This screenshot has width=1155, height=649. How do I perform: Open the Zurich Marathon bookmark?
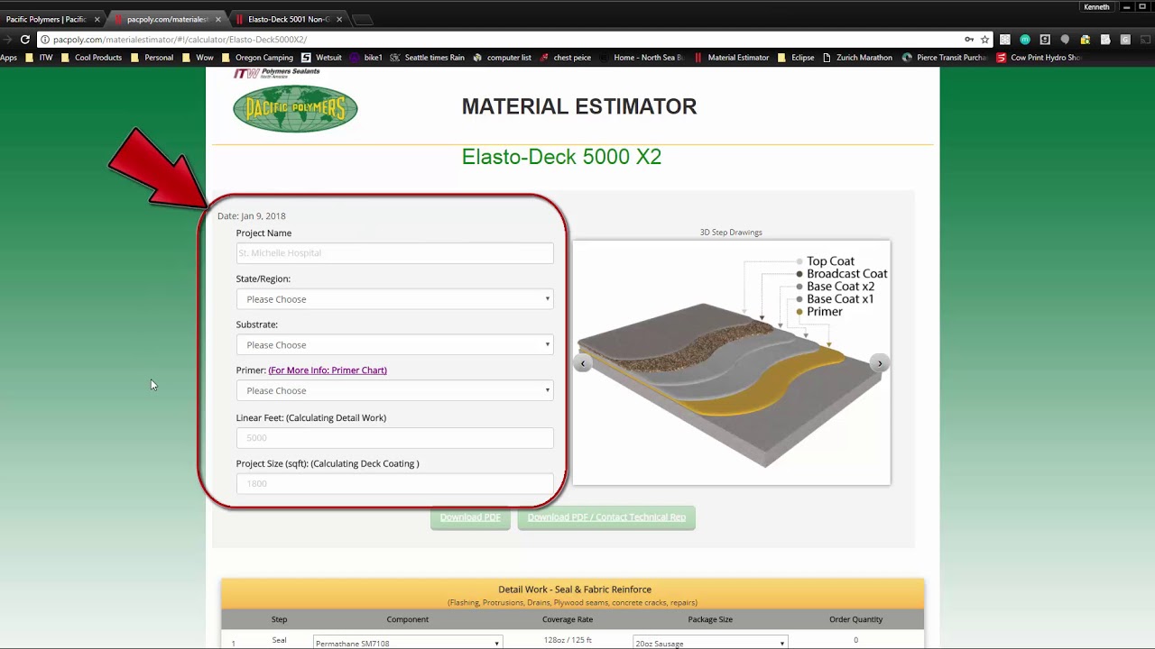point(857,58)
